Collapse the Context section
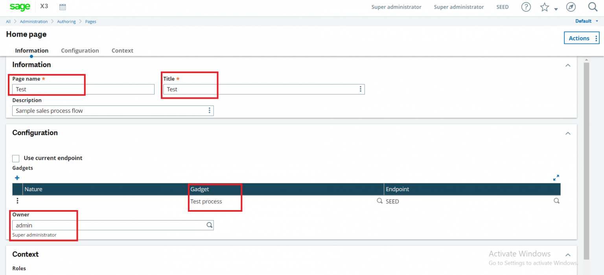 tap(568, 255)
